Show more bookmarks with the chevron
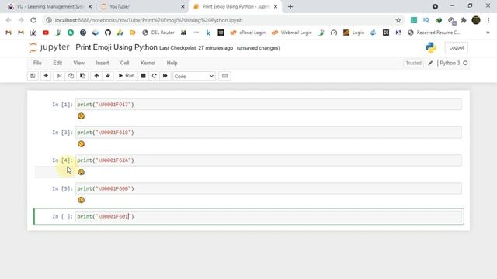This screenshot has height=279, width=497. [488, 33]
